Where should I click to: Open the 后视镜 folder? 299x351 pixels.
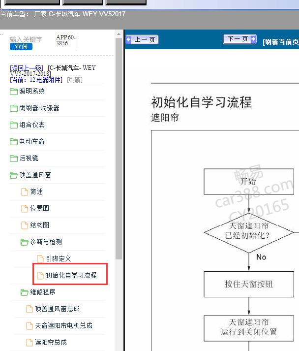pyautogui.click(x=29, y=158)
